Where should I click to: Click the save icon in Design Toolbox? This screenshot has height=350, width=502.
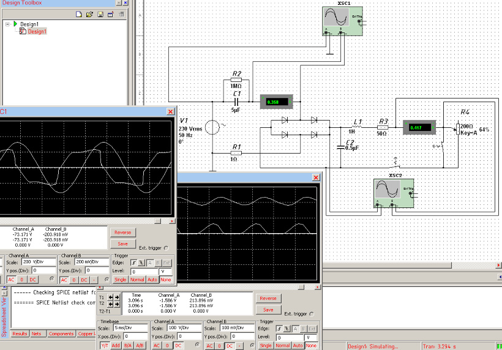pyautogui.click(x=99, y=13)
